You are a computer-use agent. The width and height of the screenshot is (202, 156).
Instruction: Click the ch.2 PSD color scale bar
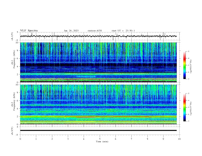pos(184,107)
